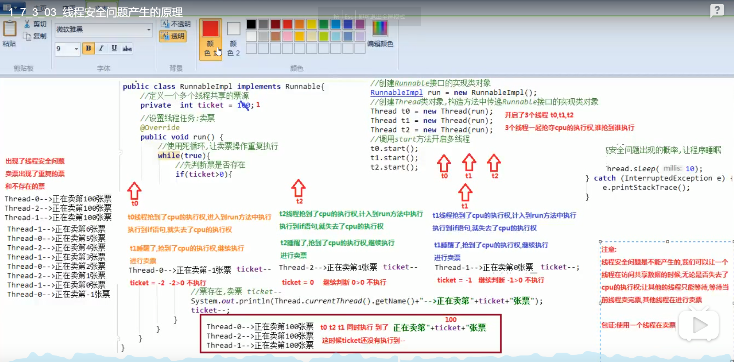
Task: Open the Help question mark icon
Action: tap(718, 10)
